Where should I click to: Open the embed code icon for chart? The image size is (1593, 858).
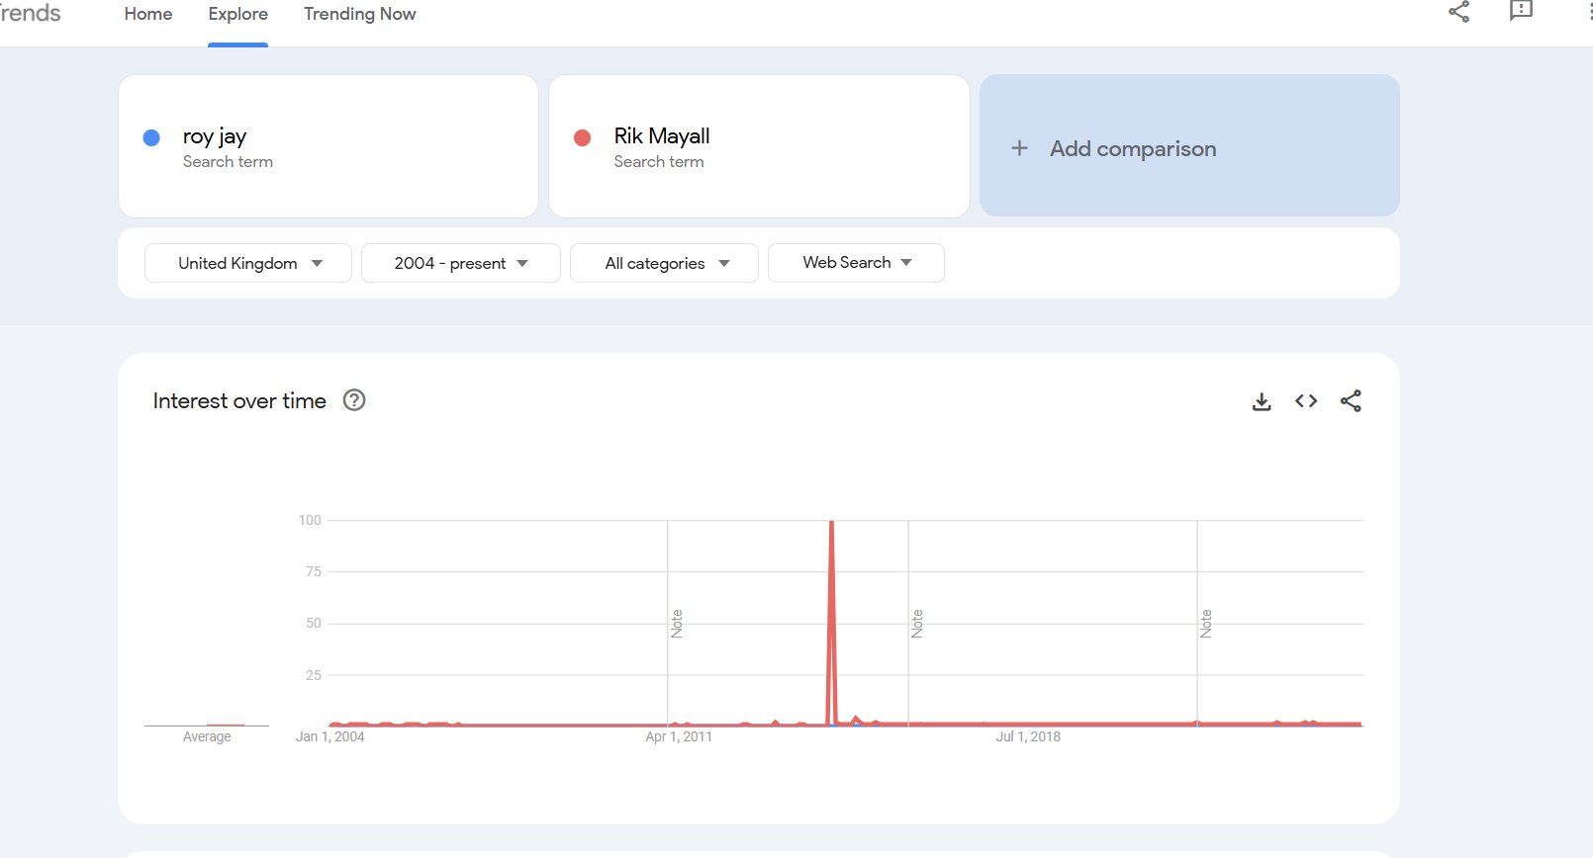(x=1306, y=401)
